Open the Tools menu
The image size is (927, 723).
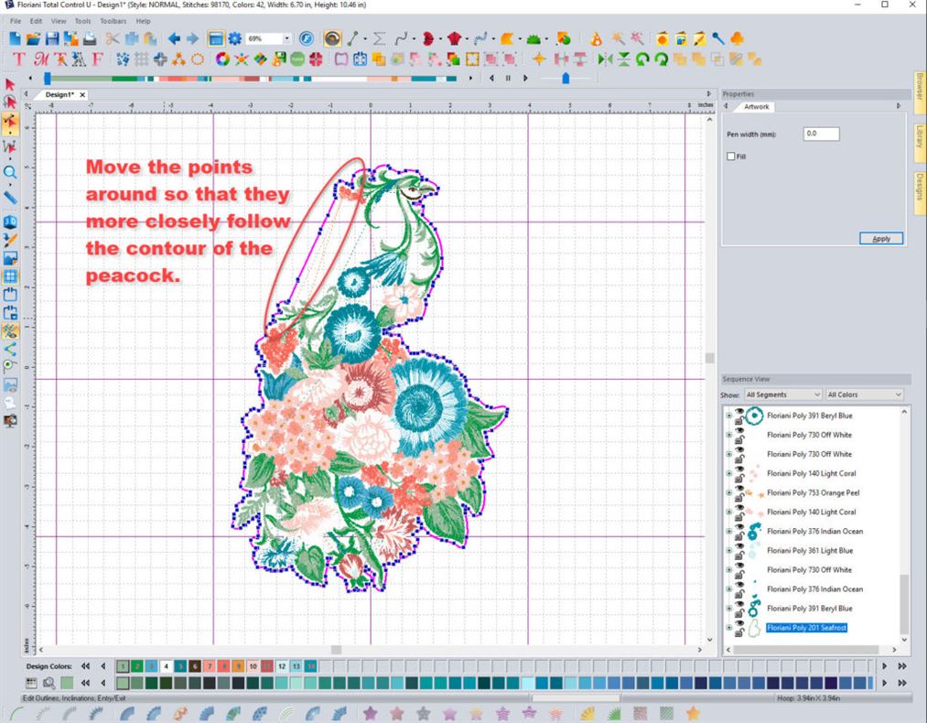82,20
